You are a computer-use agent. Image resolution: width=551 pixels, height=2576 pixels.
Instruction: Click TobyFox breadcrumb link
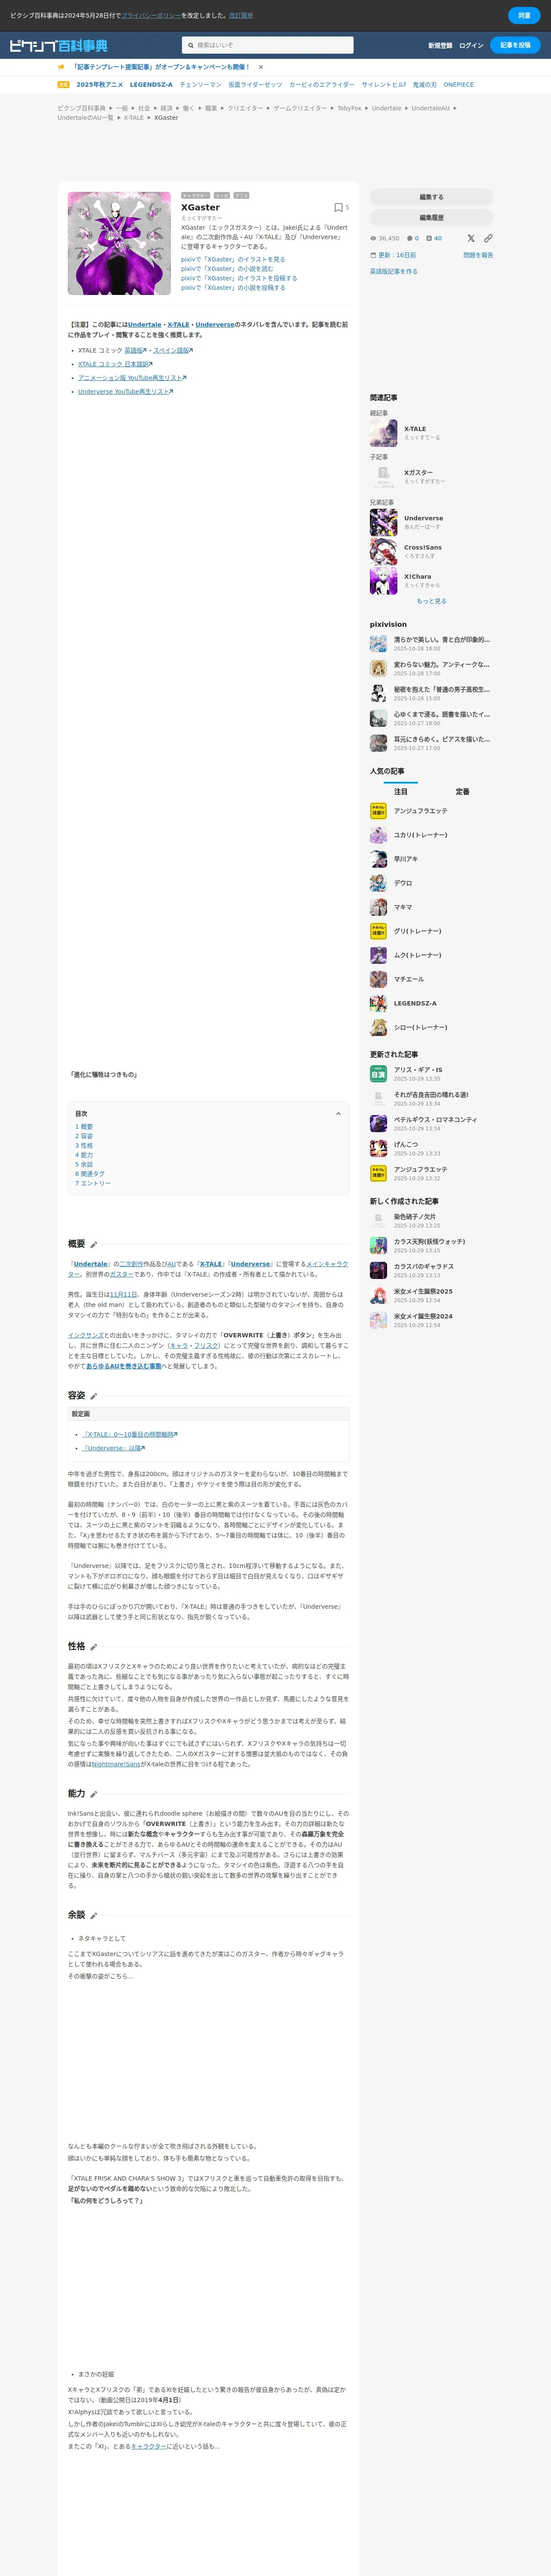pos(349,108)
